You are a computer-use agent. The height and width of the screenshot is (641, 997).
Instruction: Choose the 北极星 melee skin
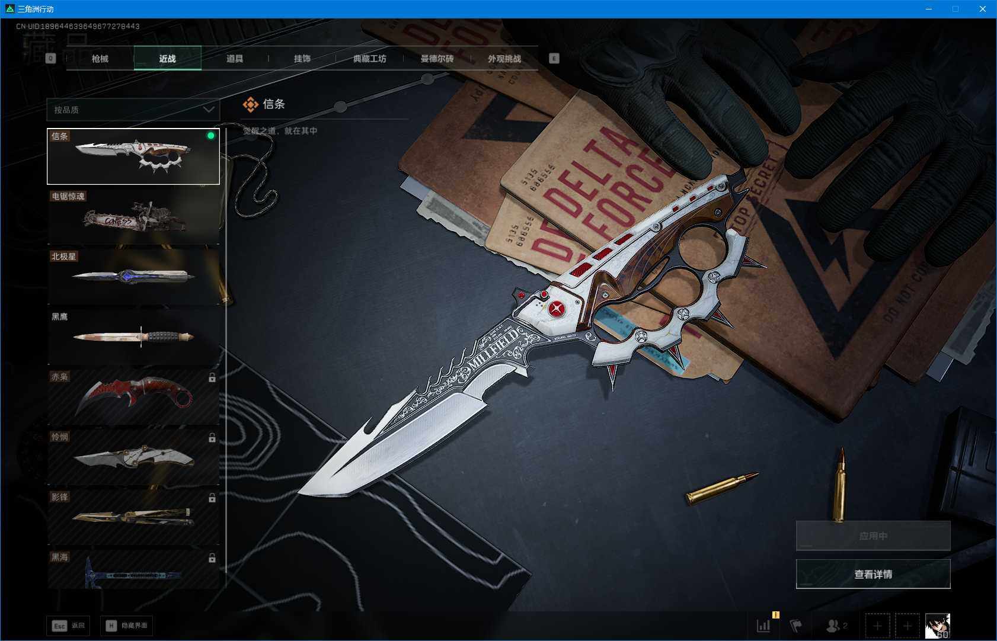(x=133, y=277)
